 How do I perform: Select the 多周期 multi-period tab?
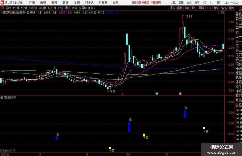[83, 8]
